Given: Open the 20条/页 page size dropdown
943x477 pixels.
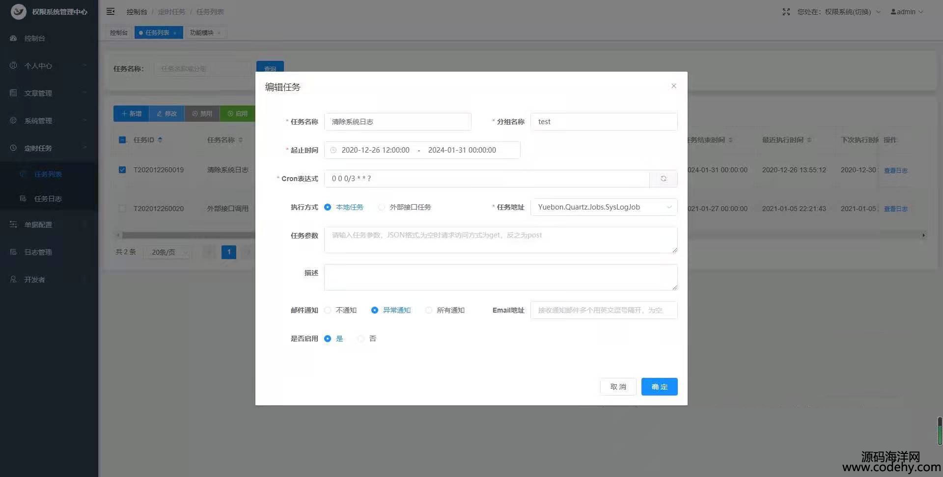Looking at the screenshot, I should coord(167,252).
